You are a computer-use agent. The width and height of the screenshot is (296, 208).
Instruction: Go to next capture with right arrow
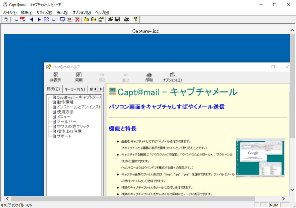(39, 19)
